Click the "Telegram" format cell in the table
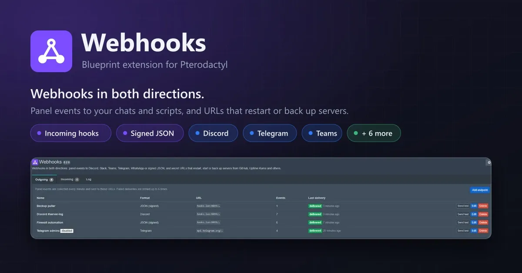The image size is (522, 273). point(146,231)
